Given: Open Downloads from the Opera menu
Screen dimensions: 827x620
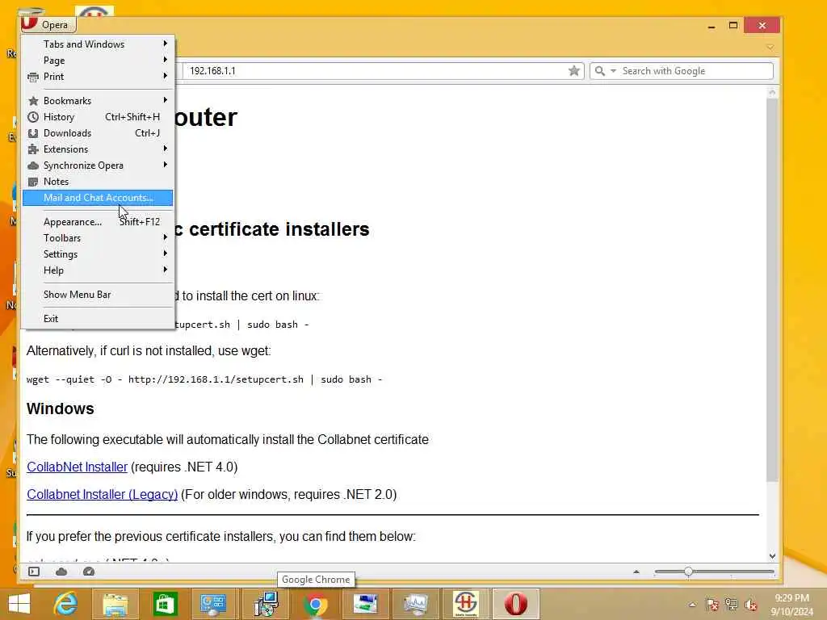Looking at the screenshot, I should 98,133.
